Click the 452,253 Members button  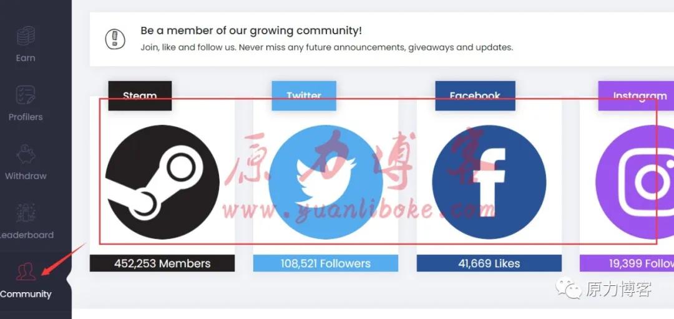[162, 263]
